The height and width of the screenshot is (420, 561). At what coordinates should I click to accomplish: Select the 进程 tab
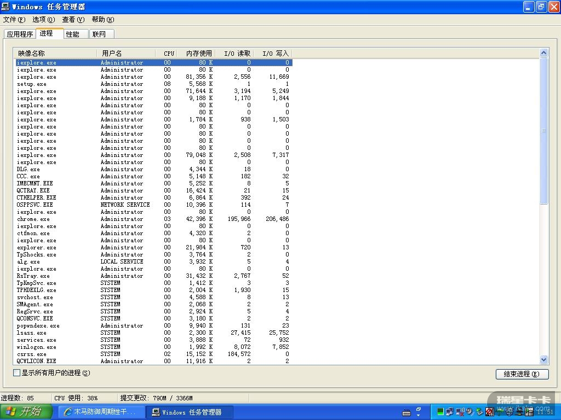pyautogui.click(x=50, y=33)
